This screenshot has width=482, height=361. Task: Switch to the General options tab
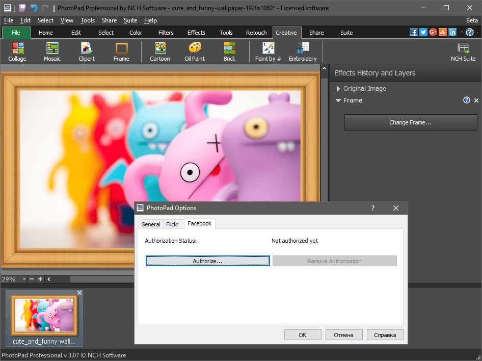pyautogui.click(x=151, y=224)
